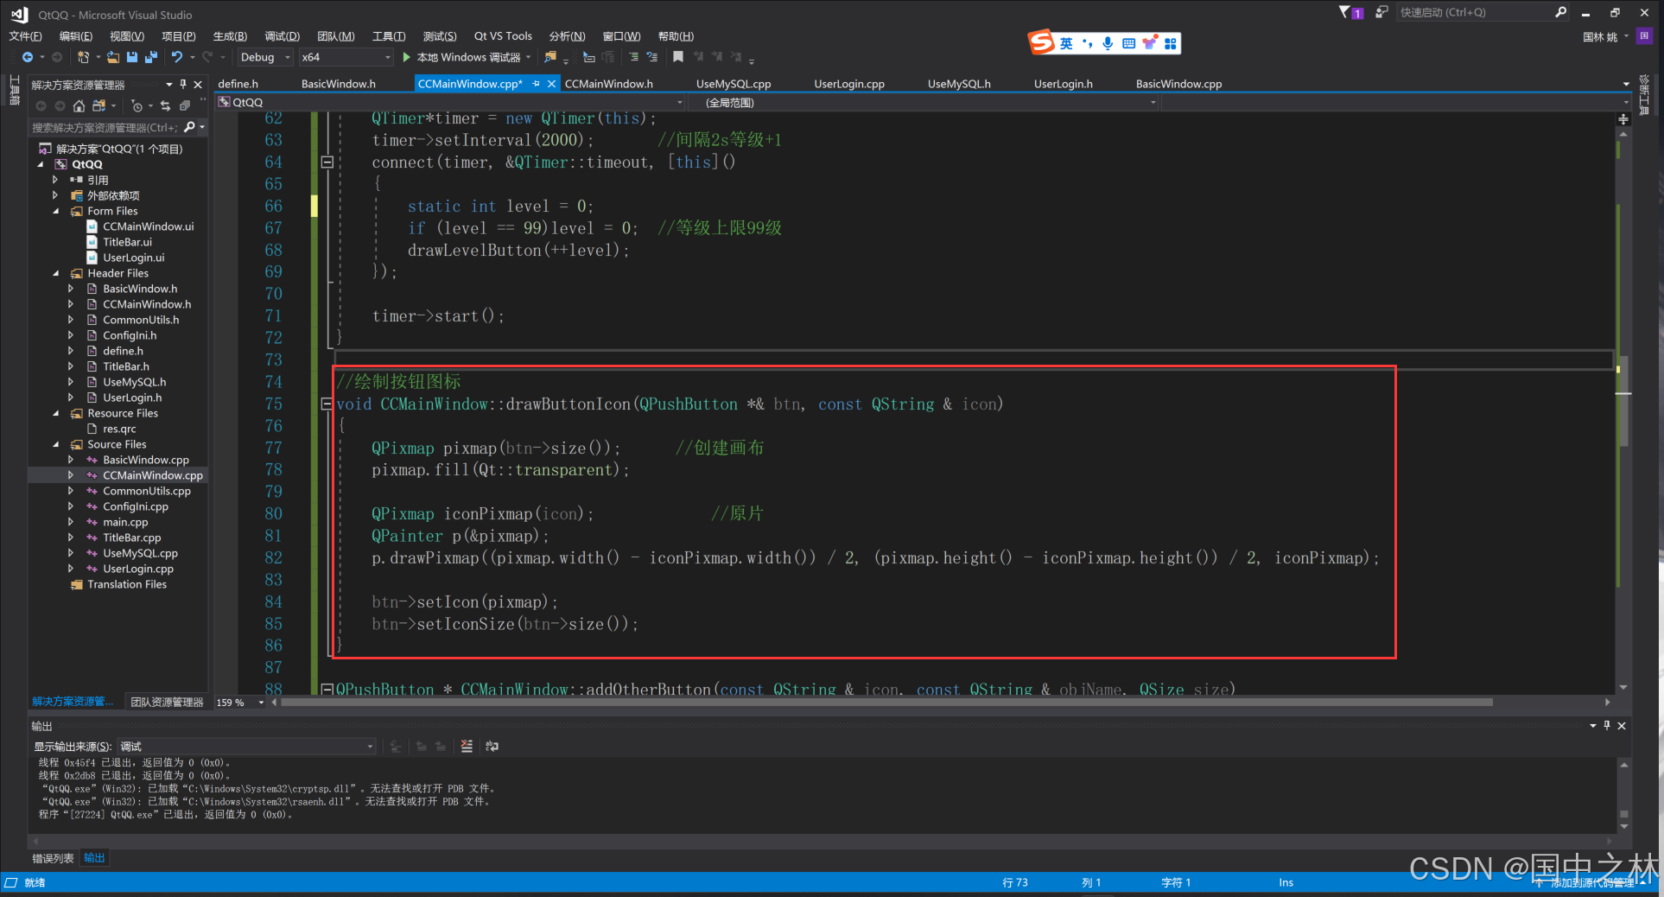This screenshot has height=897, width=1664.
Task: Click the bookmark icon in the toolbar
Action: 678,57
